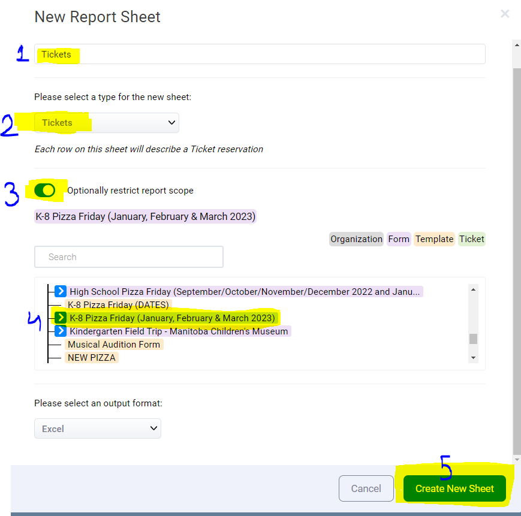Click the Cancel button
Screen dimensions: 521x516
[366, 488]
